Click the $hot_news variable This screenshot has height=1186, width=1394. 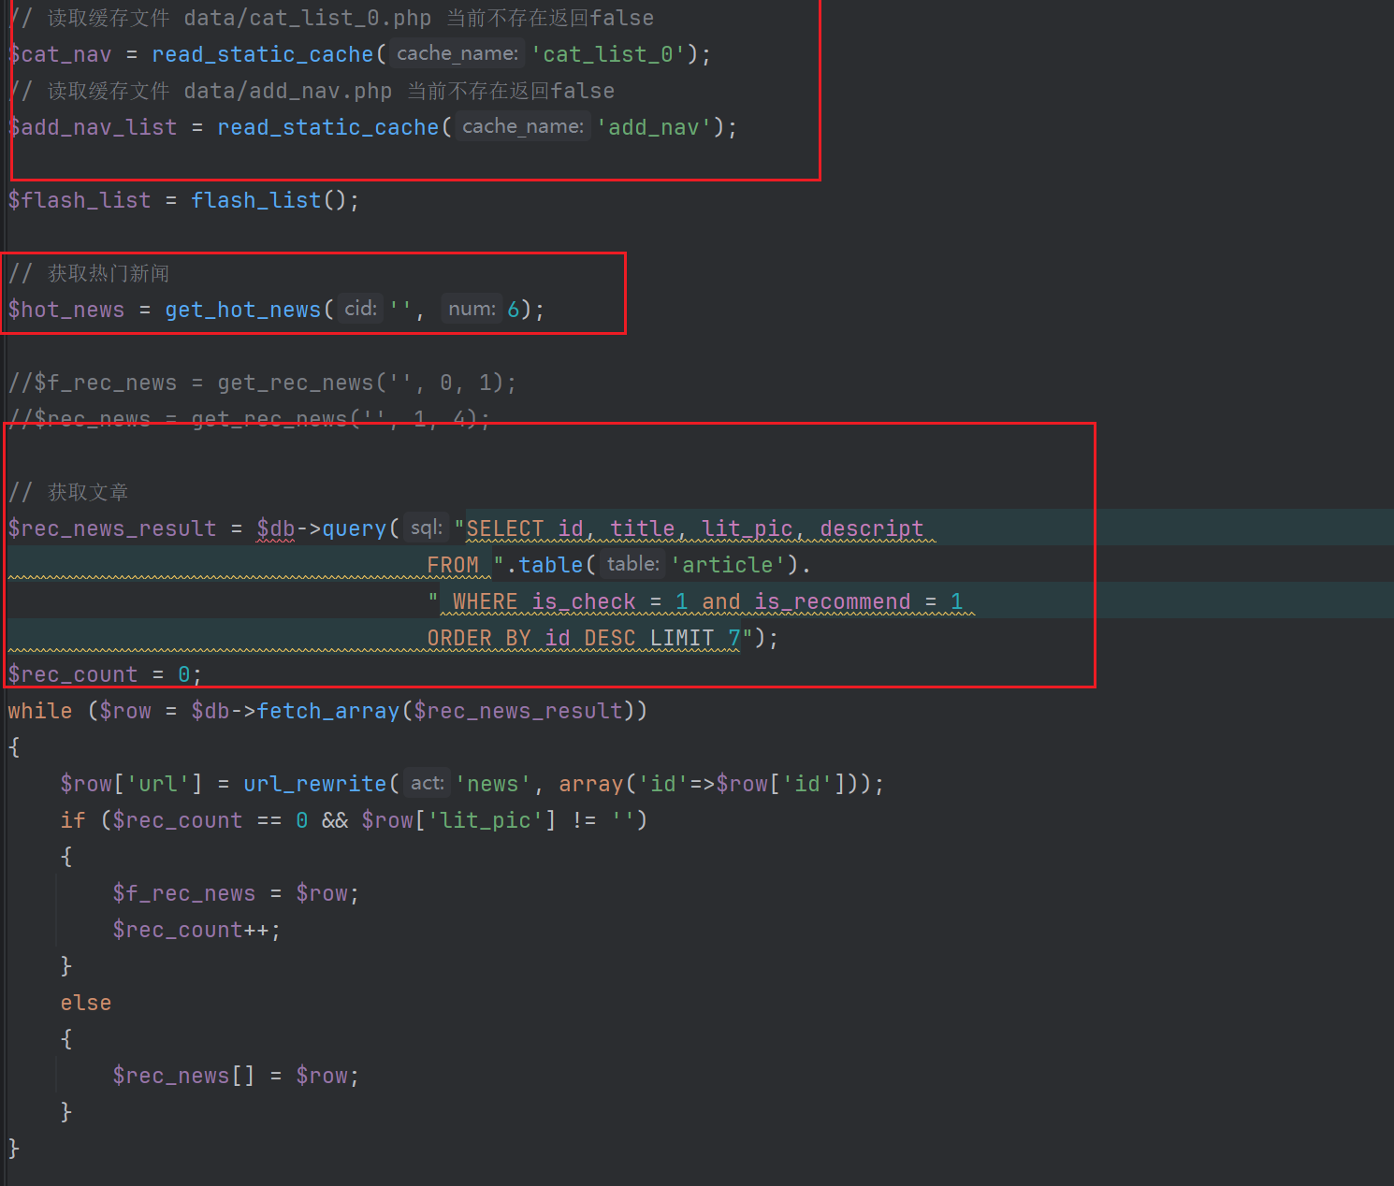tap(66, 310)
